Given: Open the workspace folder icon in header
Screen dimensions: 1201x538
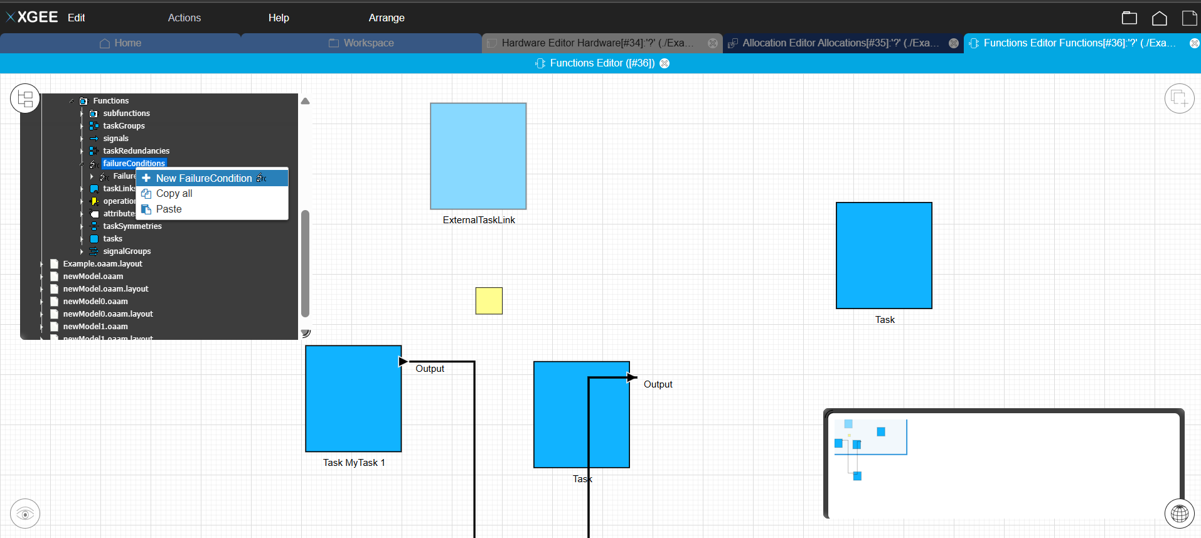Looking at the screenshot, I should click(1129, 18).
